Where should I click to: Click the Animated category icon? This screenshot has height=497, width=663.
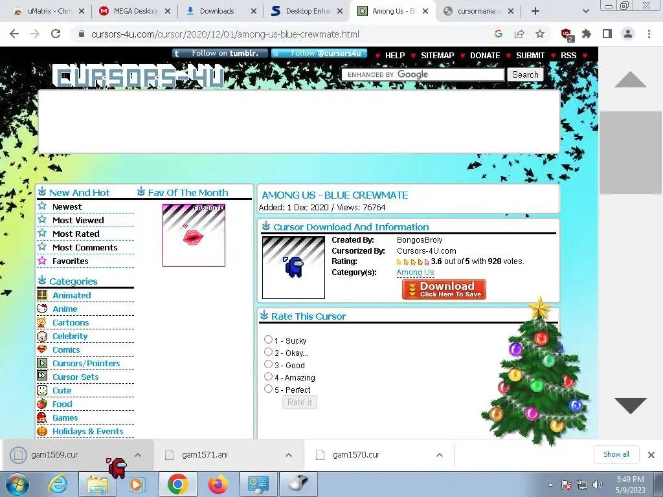42,295
